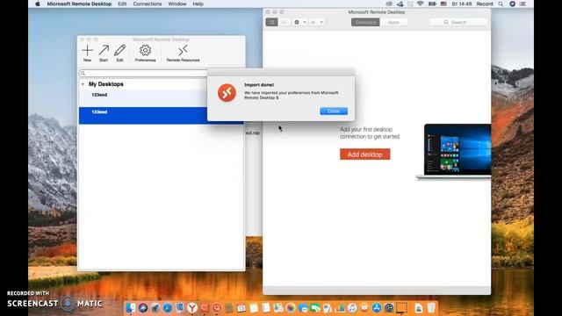Screen dimensions: 562x316
Task: Open the Edit menu
Action: pyautogui.click(x=122, y=4)
